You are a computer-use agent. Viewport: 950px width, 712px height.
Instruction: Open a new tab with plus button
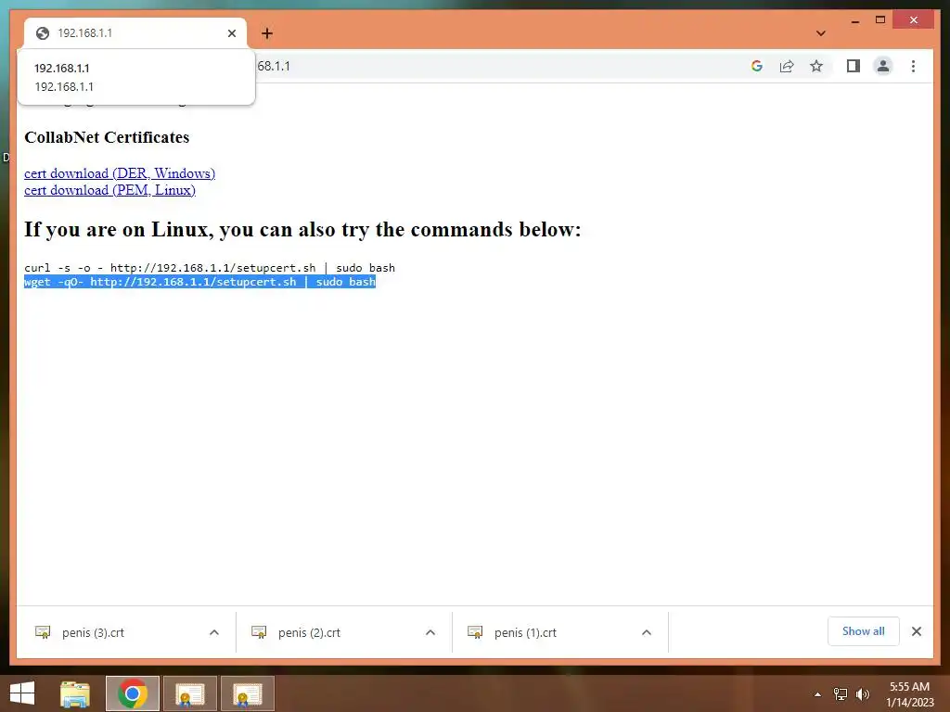267,33
